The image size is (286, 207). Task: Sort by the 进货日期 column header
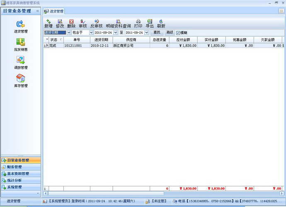[102, 40]
